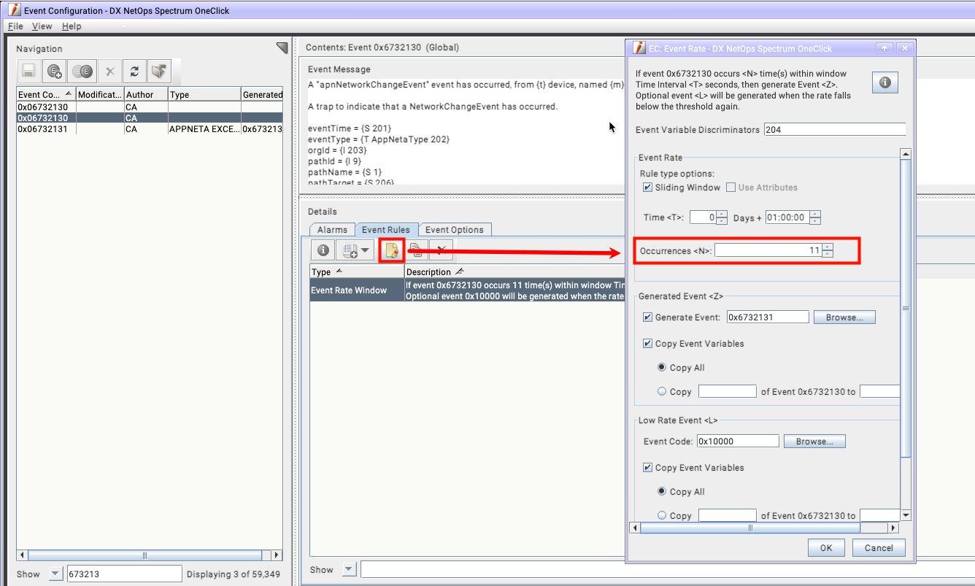975x586 pixels.
Task: Confirm the Event Rate dialog with OK
Action: pyautogui.click(x=825, y=548)
